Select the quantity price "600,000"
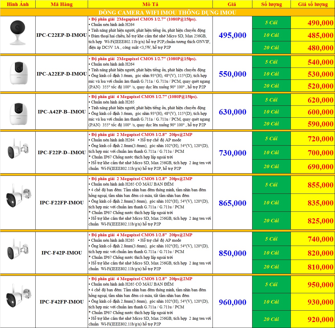The width and height of the screenshot is (335, 328). pyautogui.click(x=320, y=112)
